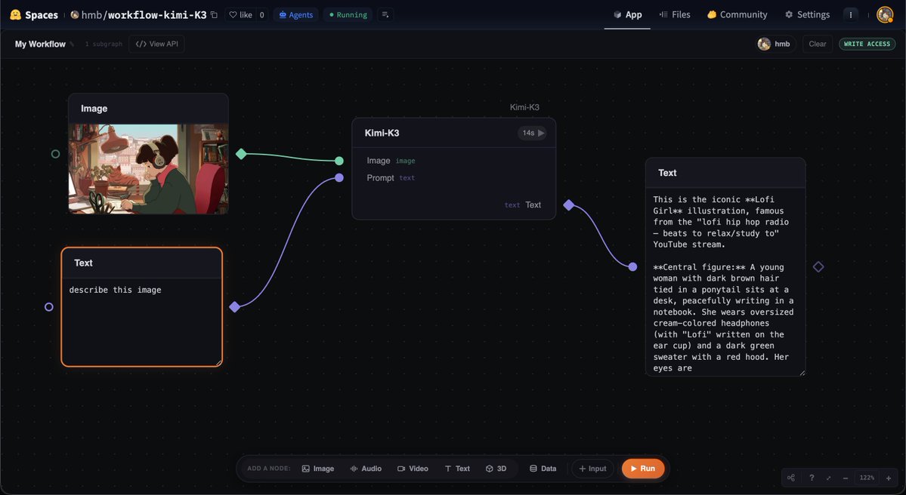Click the Kimi-K3 Image input port

pyautogui.click(x=339, y=161)
